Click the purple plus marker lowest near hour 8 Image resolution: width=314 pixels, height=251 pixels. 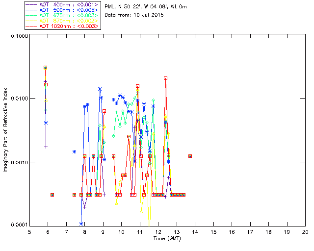[84, 207]
